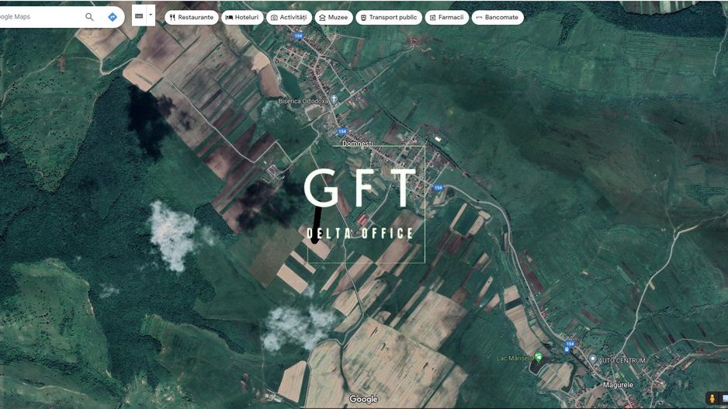Image resolution: width=728 pixels, height=409 pixels.
Task: Open directions with the blue arrow icon
Action: [113, 17]
